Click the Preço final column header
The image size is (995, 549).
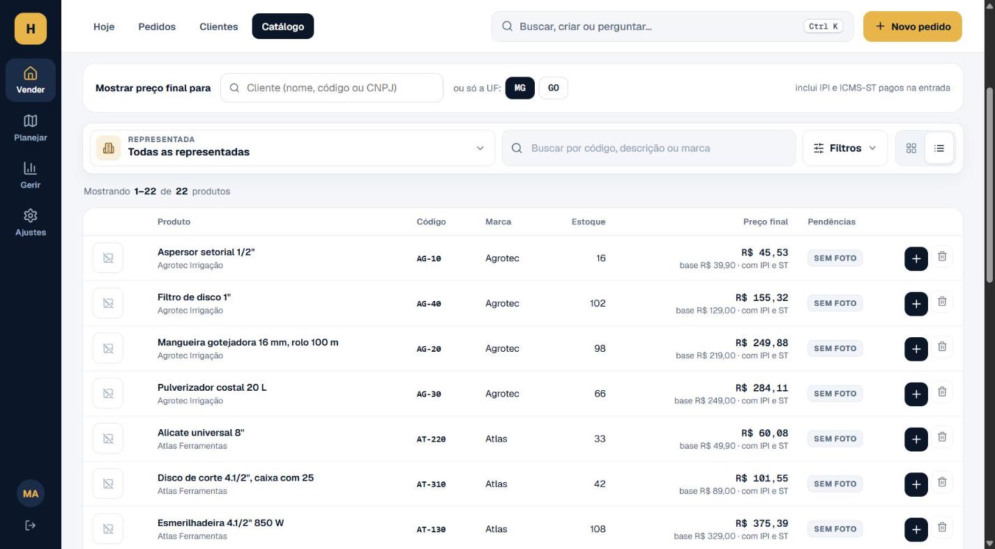766,222
